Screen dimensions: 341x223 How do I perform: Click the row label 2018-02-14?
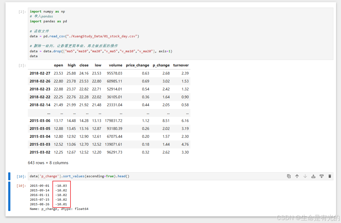(x=40, y=105)
